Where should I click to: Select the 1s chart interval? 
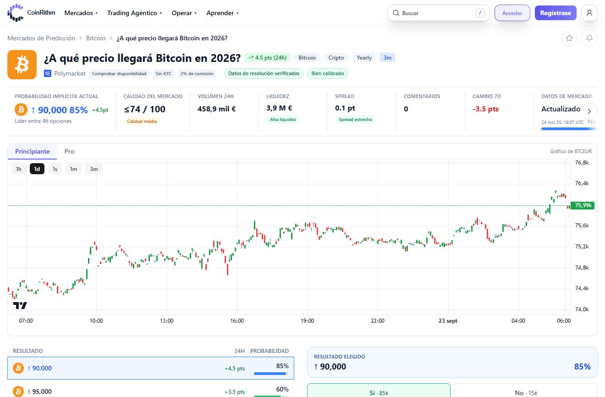pos(55,169)
